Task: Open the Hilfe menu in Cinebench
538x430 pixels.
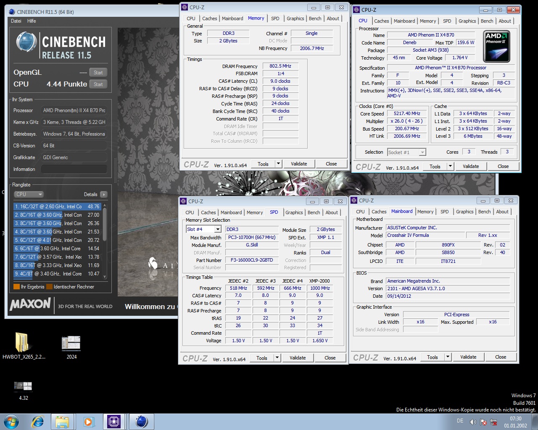Action: point(32,21)
